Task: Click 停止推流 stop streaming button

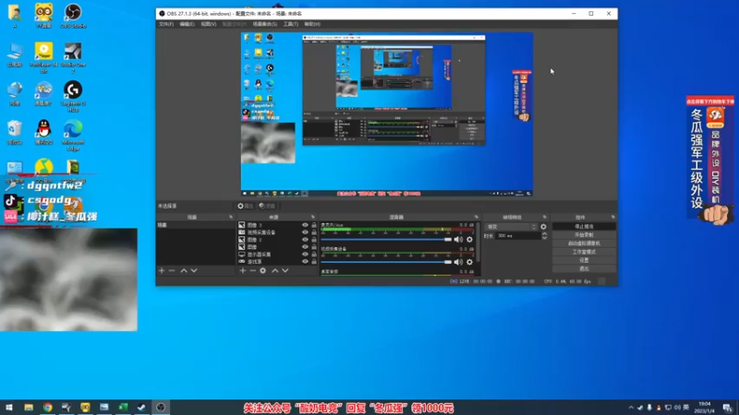Action: tap(584, 227)
